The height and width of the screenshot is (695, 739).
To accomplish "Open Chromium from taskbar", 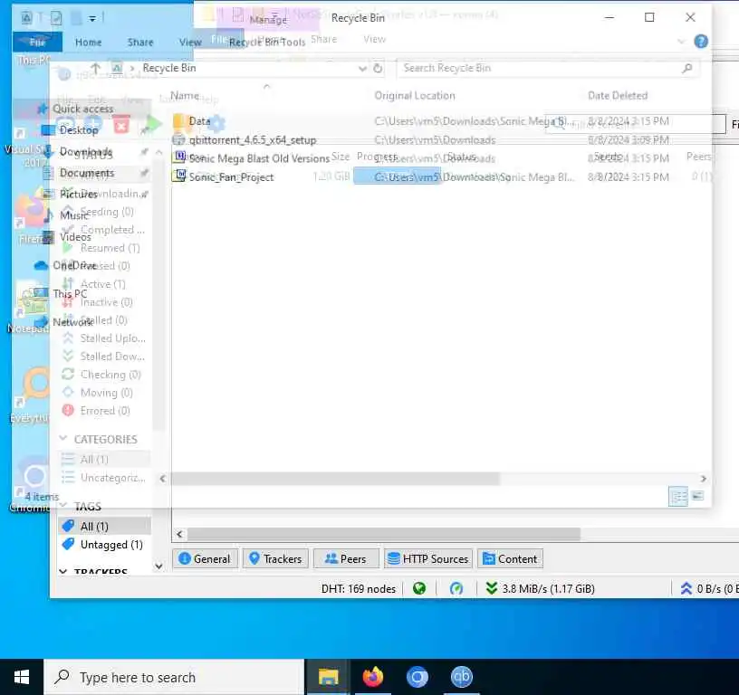I will tap(417, 677).
